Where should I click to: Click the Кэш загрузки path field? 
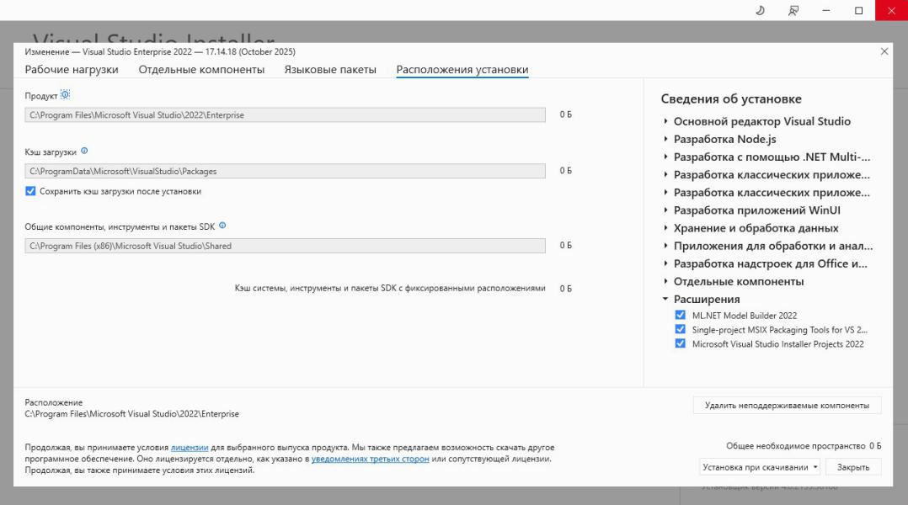click(285, 171)
